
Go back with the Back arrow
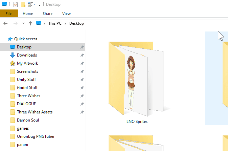click(5, 23)
